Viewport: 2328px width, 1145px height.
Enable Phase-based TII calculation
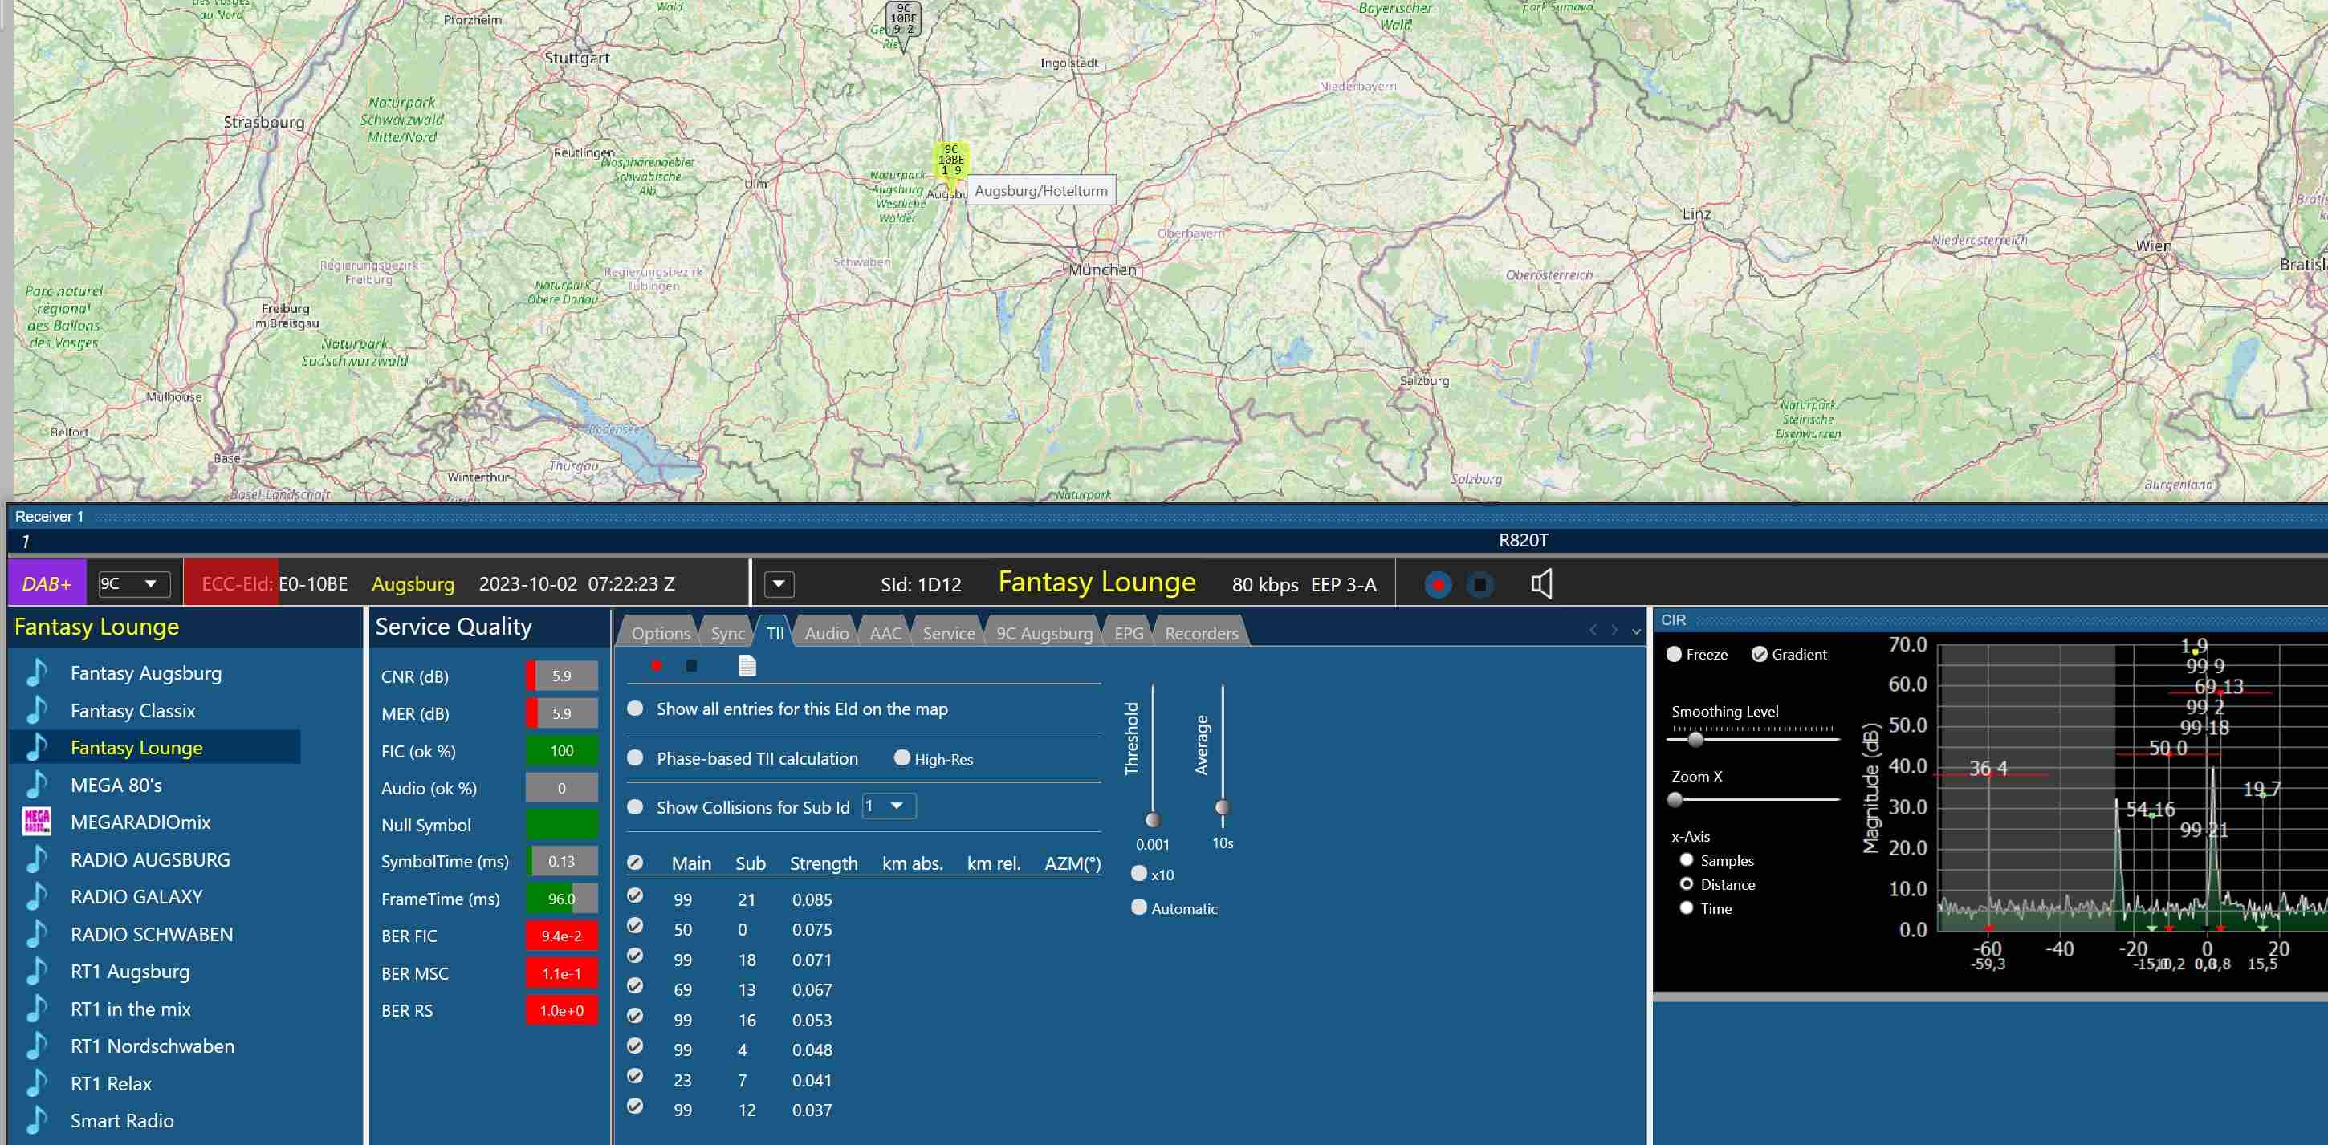(635, 758)
